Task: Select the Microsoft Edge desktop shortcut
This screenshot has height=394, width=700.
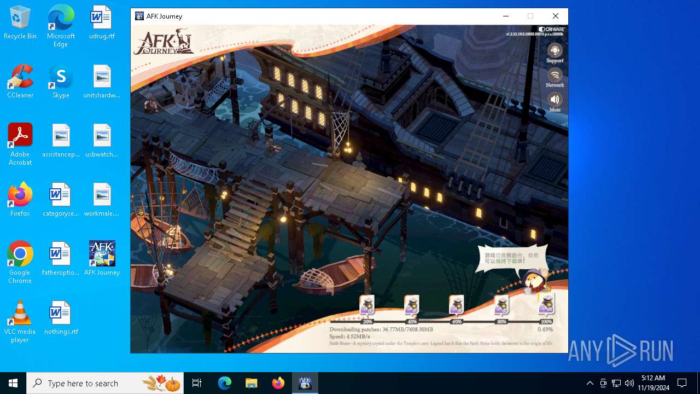Action: (x=61, y=26)
